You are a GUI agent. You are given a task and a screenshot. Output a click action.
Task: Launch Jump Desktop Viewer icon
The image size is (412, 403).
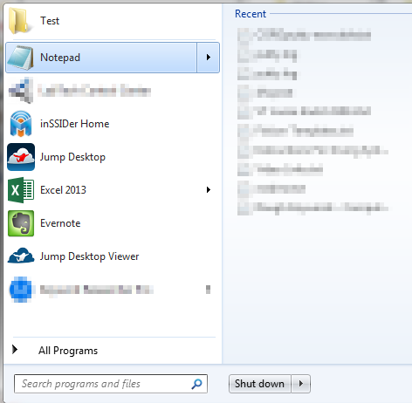21,256
